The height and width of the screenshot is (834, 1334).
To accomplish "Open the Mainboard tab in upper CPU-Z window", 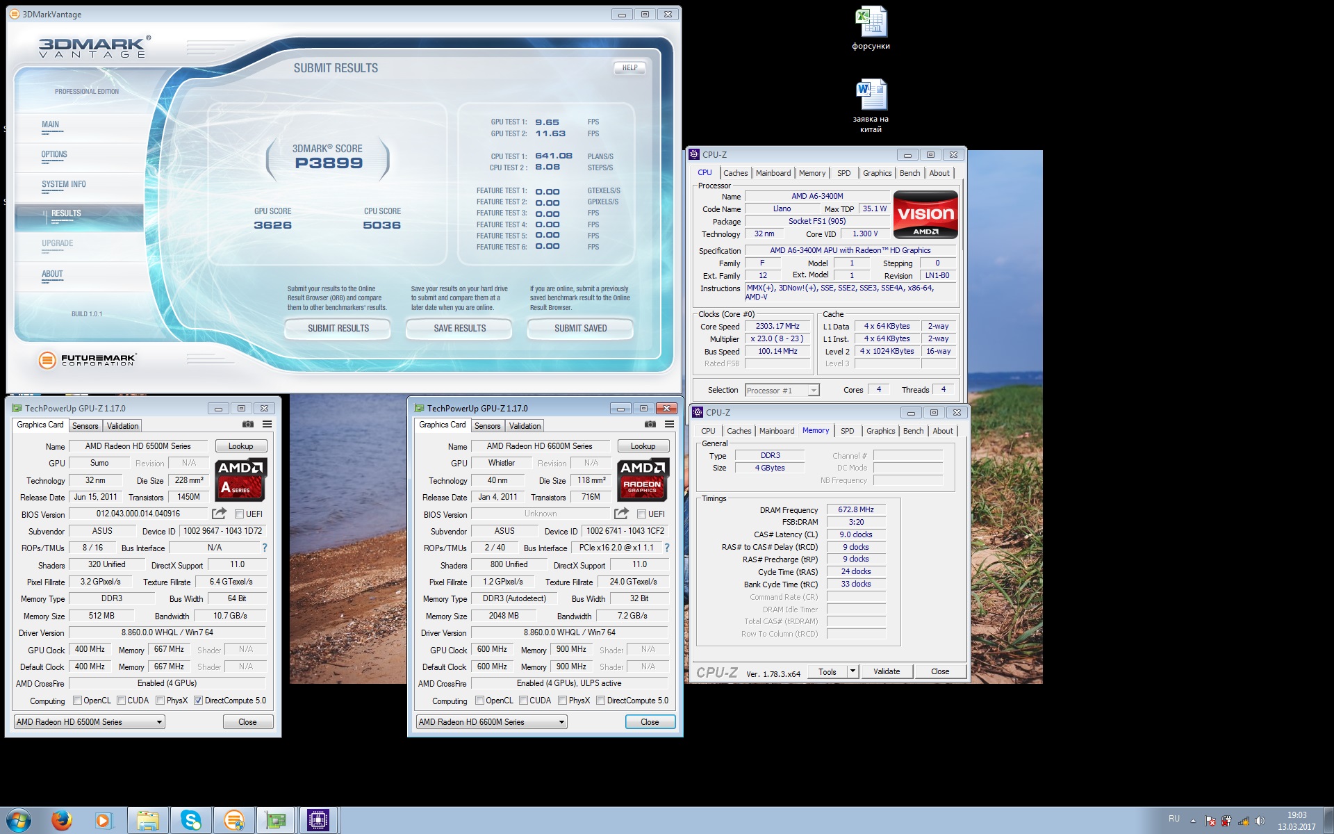I will [x=773, y=173].
